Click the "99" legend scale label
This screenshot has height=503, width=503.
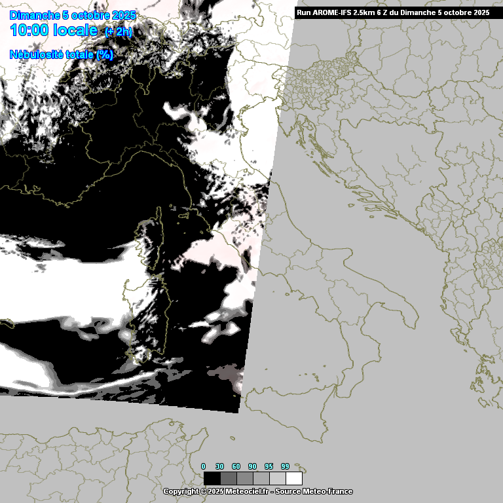tap(285, 466)
